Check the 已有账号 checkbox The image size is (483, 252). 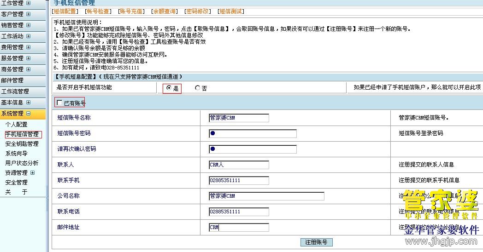point(59,103)
